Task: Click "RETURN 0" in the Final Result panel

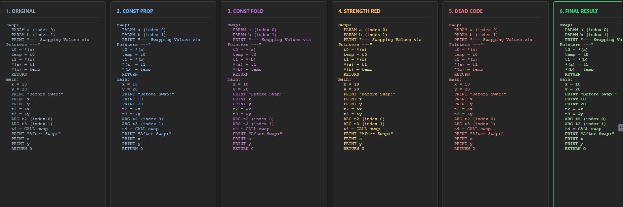Action: click(575, 149)
